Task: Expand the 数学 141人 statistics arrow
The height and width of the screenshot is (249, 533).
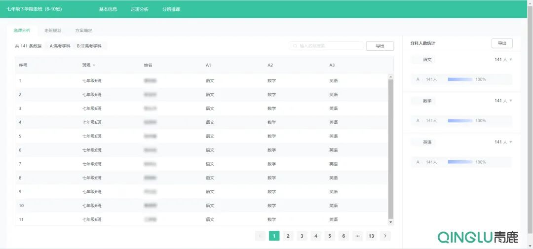Action: click(x=511, y=101)
